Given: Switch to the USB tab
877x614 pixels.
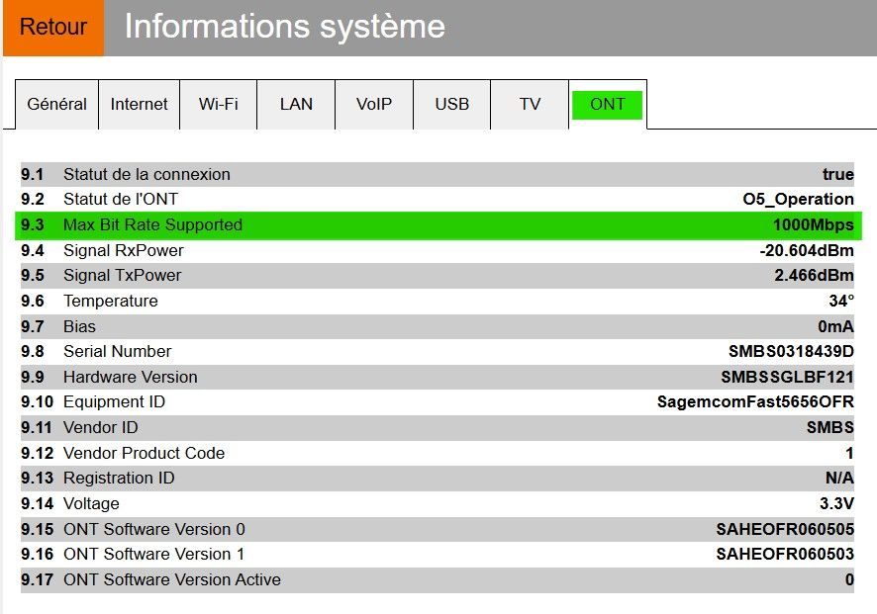Looking at the screenshot, I should (x=451, y=104).
